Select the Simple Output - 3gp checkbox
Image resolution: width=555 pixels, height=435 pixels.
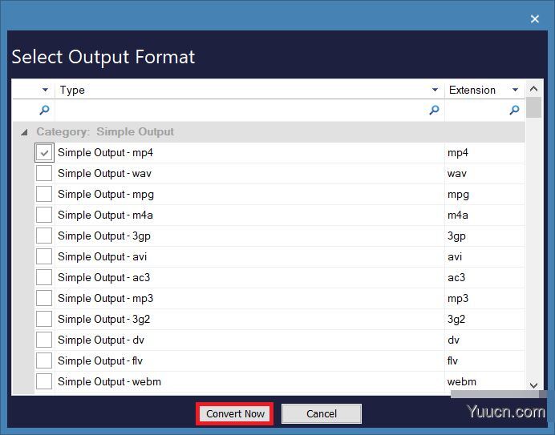coord(44,236)
